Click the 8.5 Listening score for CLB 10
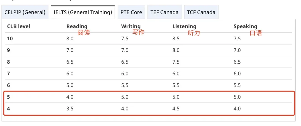The width and height of the screenshot is (301, 126). pyautogui.click(x=176, y=39)
